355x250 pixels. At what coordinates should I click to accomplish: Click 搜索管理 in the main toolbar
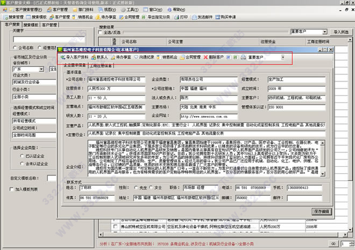point(15,17)
